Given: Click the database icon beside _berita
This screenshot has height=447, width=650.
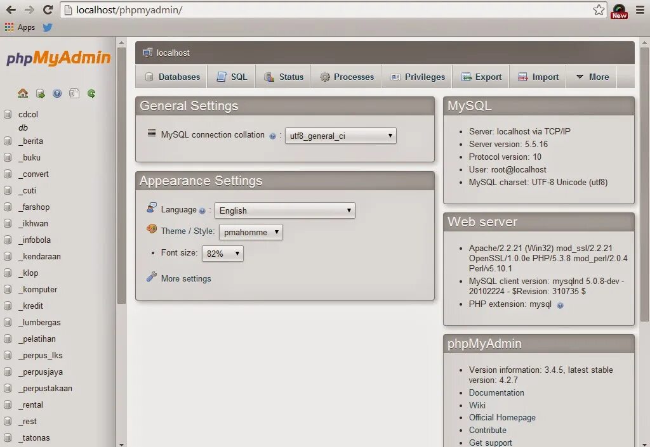Looking at the screenshot, I should pos(8,141).
